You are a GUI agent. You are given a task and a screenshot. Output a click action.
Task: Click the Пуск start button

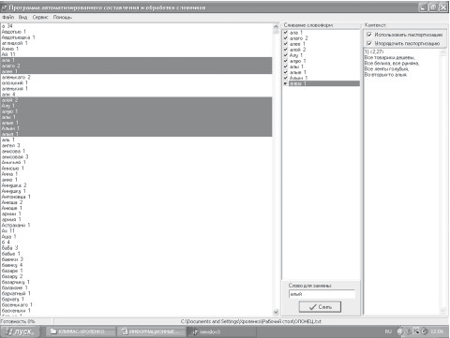[x=21, y=331]
